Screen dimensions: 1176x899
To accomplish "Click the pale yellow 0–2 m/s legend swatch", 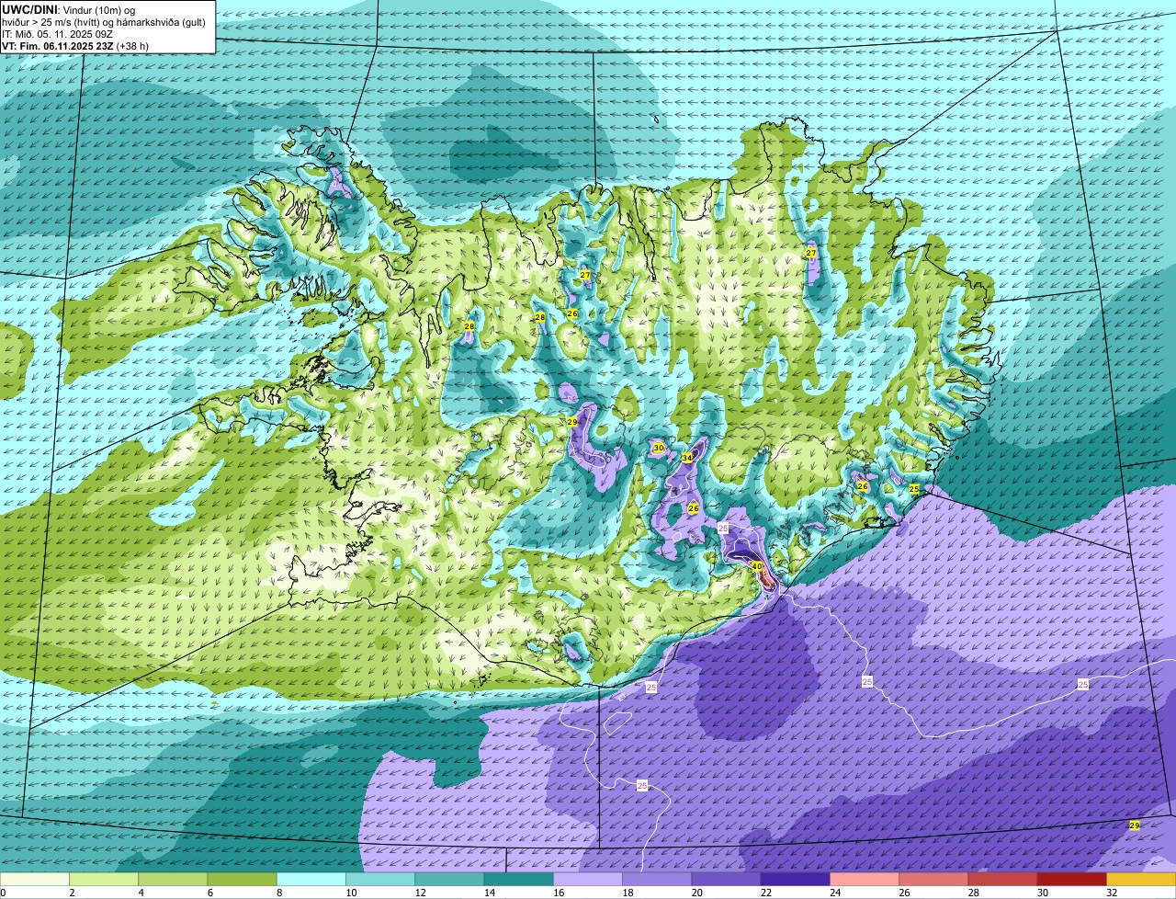I will [x=34, y=879].
